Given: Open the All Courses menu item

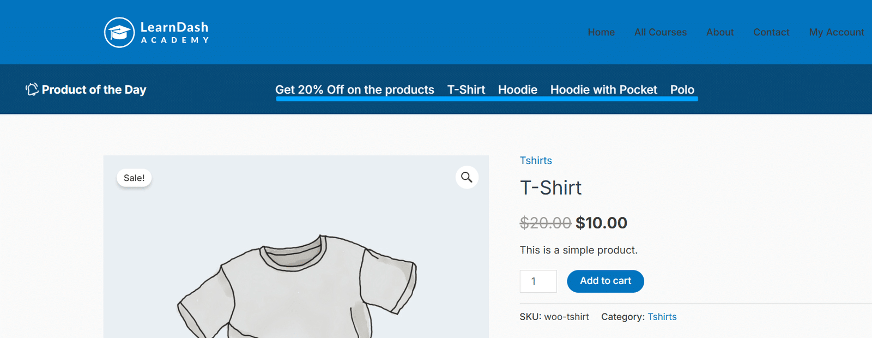Looking at the screenshot, I should coord(661,32).
